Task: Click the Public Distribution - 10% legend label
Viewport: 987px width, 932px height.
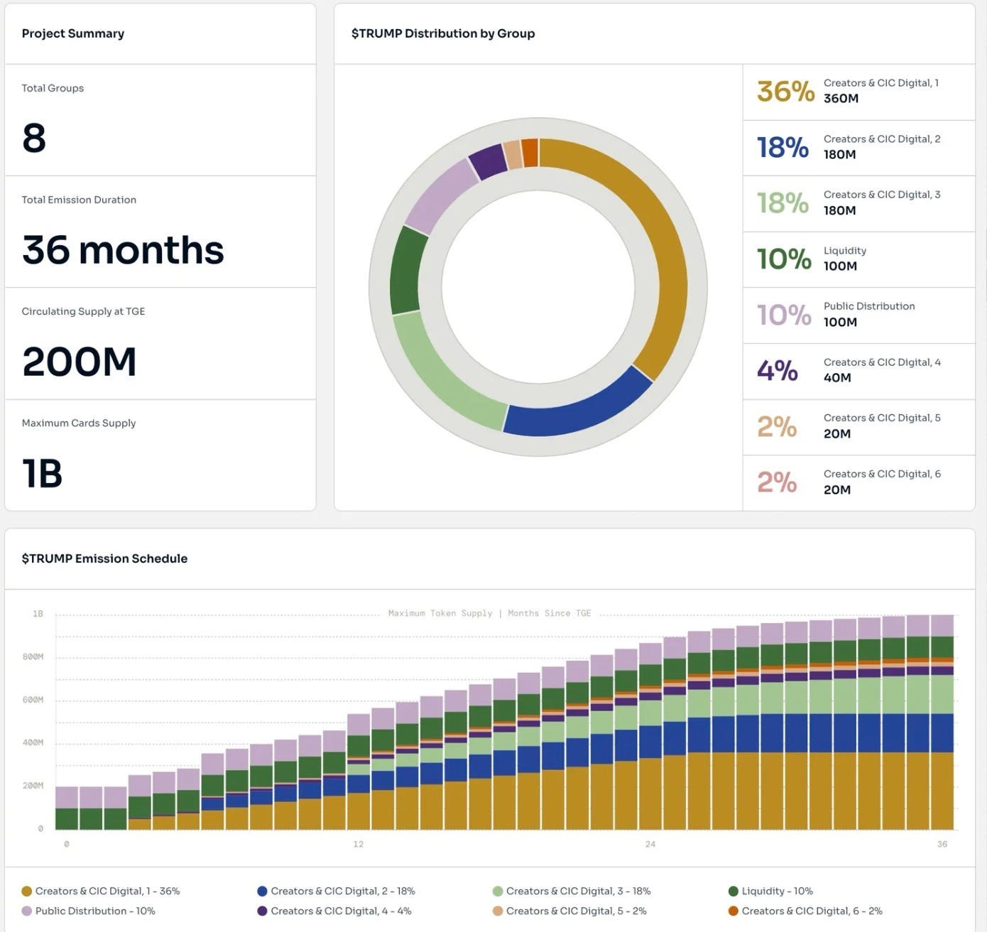Action: point(95,911)
